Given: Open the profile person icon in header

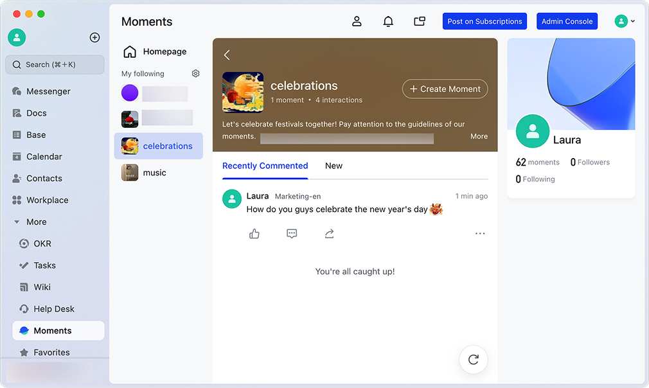Looking at the screenshot, I should (x=357, y=21).
